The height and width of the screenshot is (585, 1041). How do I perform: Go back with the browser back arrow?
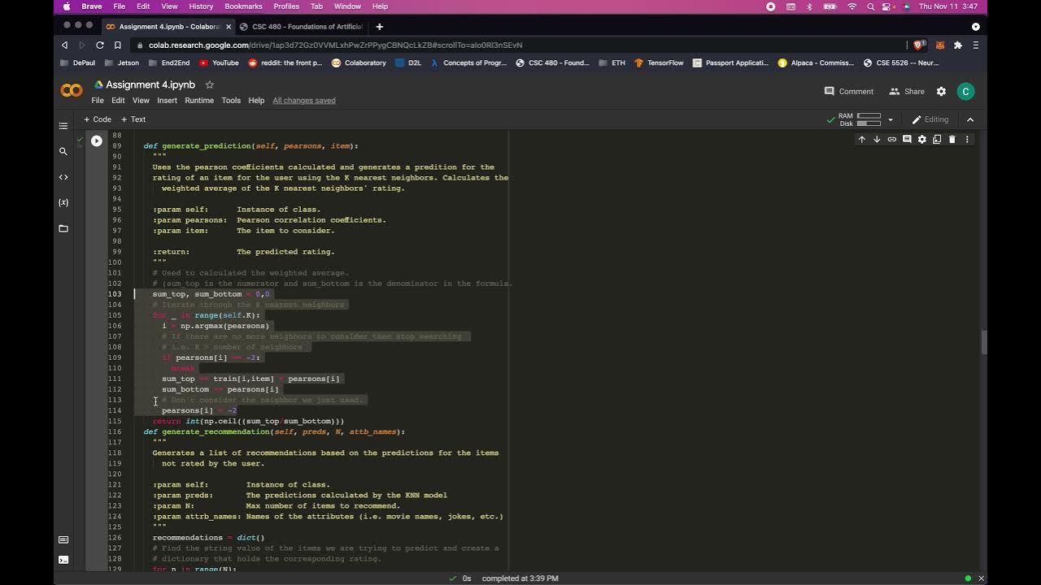coord(64,45)
